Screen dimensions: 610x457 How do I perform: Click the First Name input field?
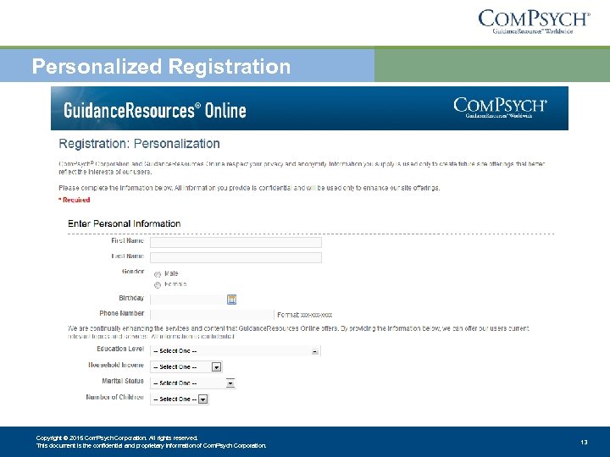[236, 242]
